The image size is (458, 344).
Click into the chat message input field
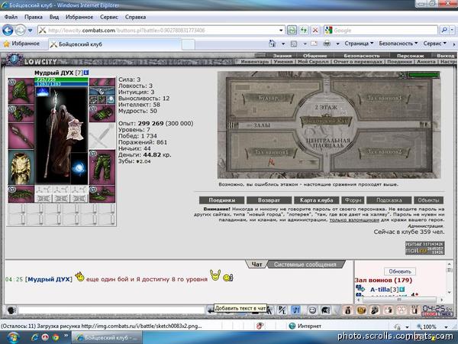[111, 310]
